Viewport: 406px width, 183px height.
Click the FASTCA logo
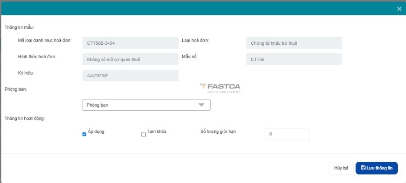point(220,88)
